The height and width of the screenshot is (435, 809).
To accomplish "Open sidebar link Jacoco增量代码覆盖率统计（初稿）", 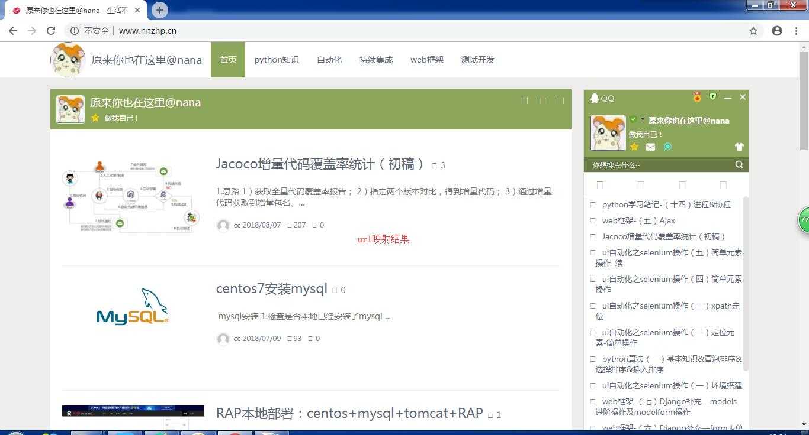I will point(663,236).
